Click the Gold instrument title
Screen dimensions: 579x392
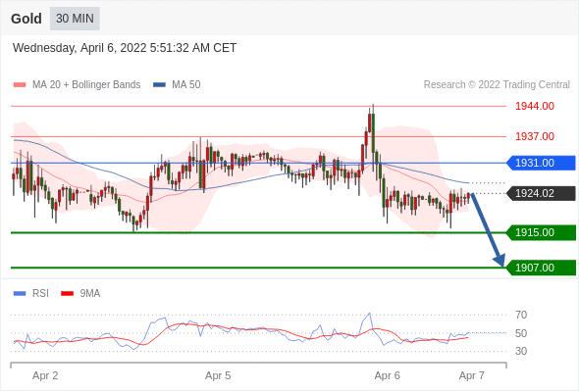(x=26, y=19)
